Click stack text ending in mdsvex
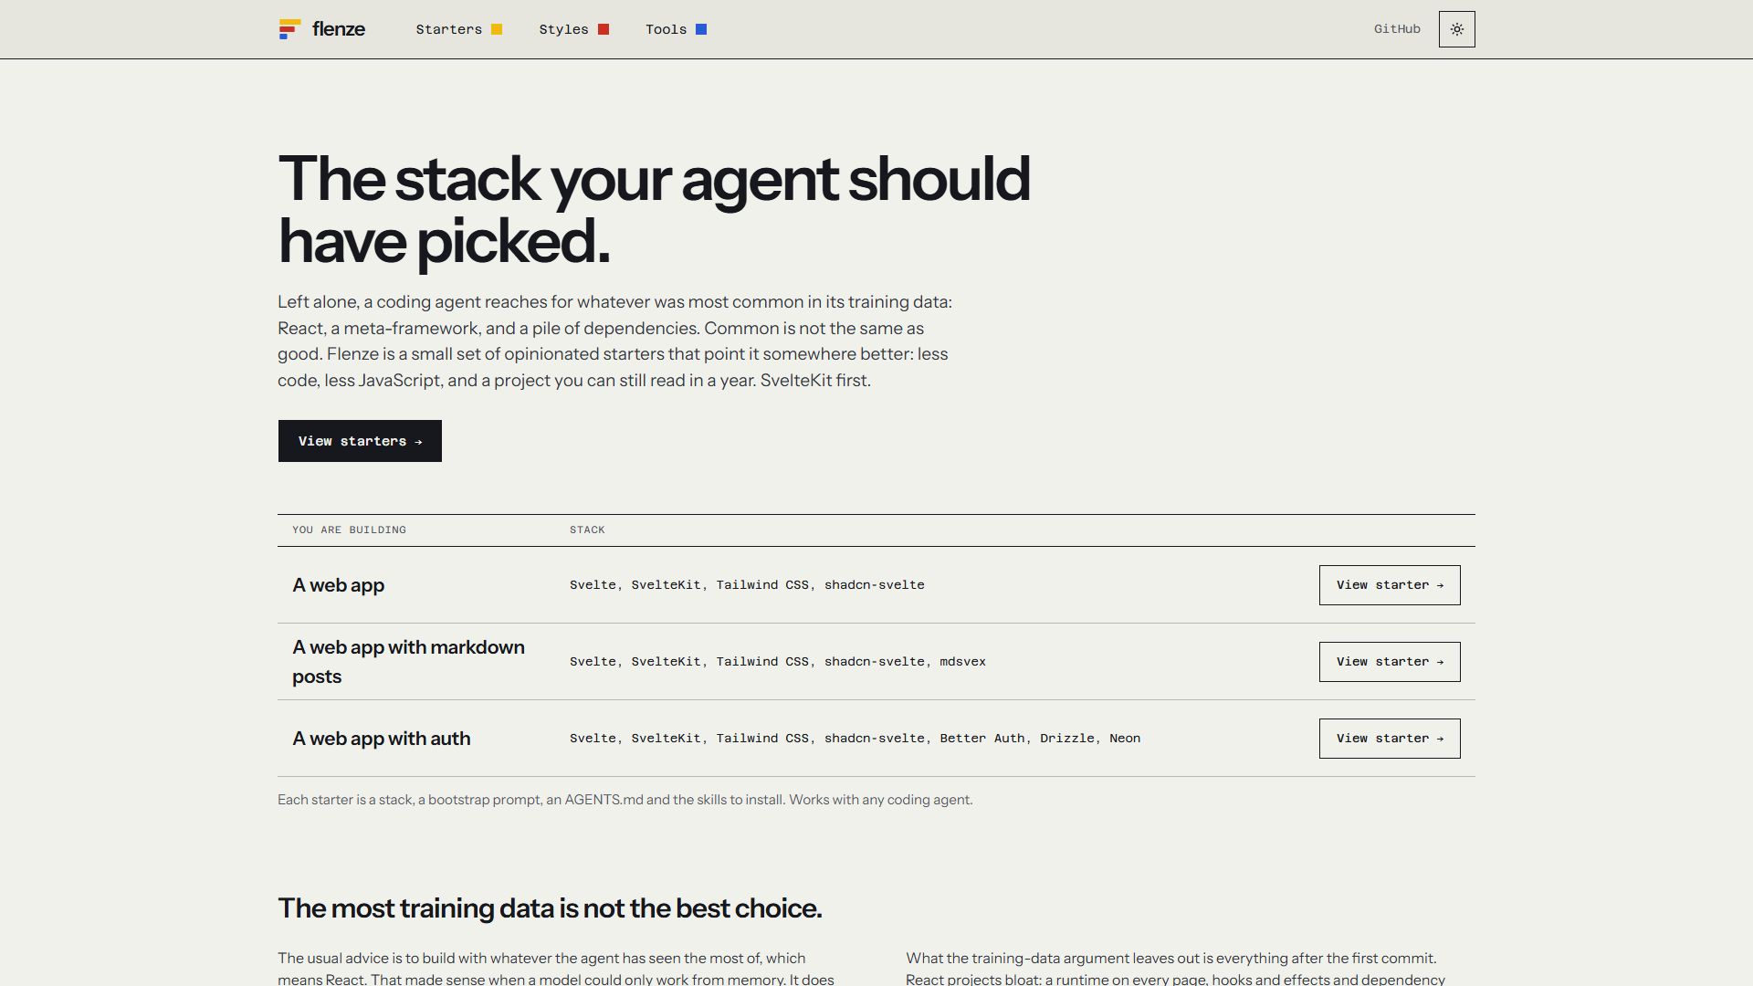 pos(778,662)
